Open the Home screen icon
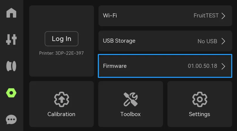Screen dimensions: 237x131 11,13
